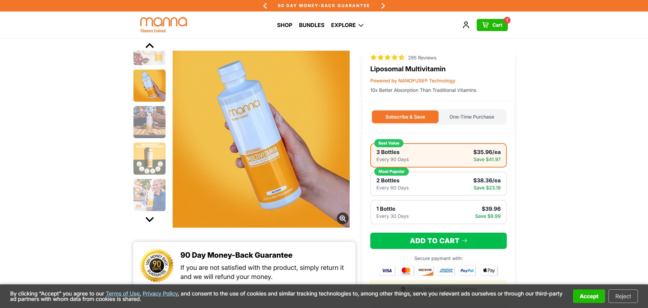
Task: Click the star rating icons
Action: 387,58
